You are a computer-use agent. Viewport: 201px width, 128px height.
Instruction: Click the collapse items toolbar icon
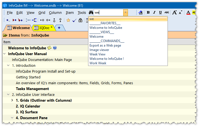click(28, 20)
